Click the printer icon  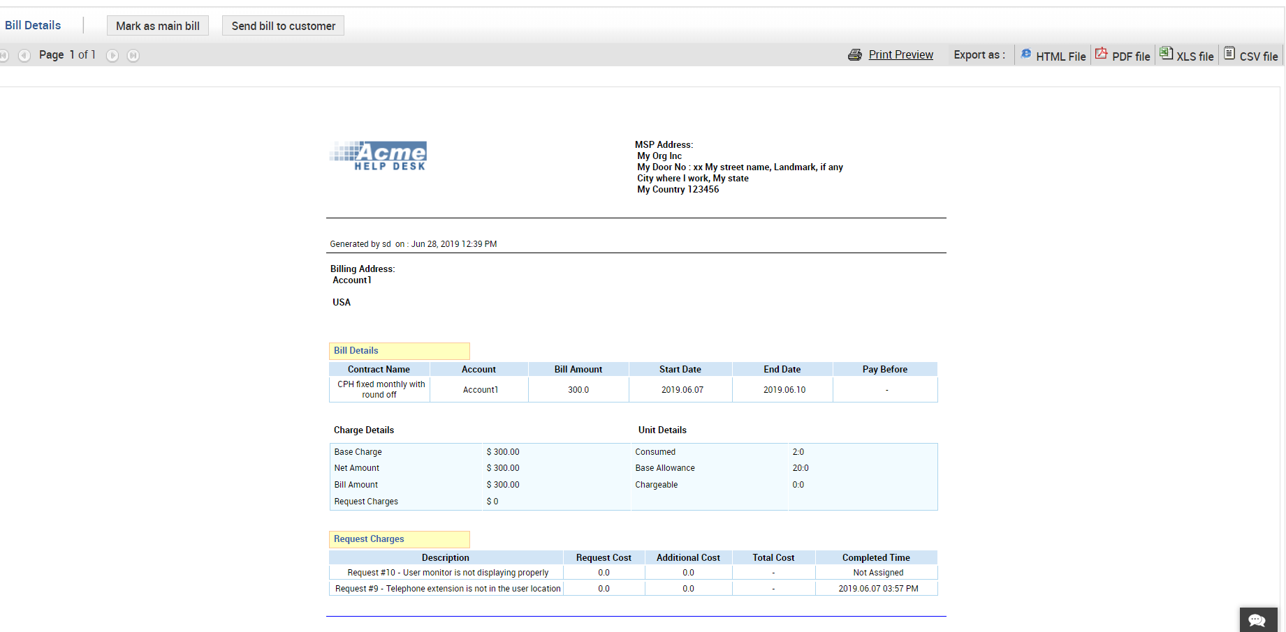tap(855, 54)
